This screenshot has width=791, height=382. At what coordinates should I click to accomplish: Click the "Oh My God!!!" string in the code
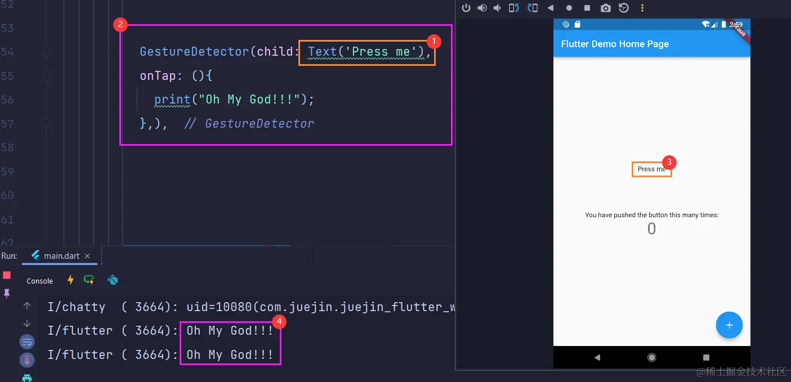point(249,100)
